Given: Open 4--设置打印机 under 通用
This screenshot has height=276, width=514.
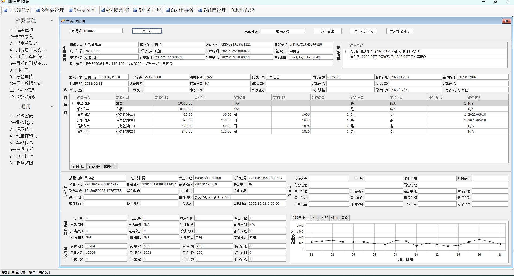Looking at the screenshot, I should [24, 136].
